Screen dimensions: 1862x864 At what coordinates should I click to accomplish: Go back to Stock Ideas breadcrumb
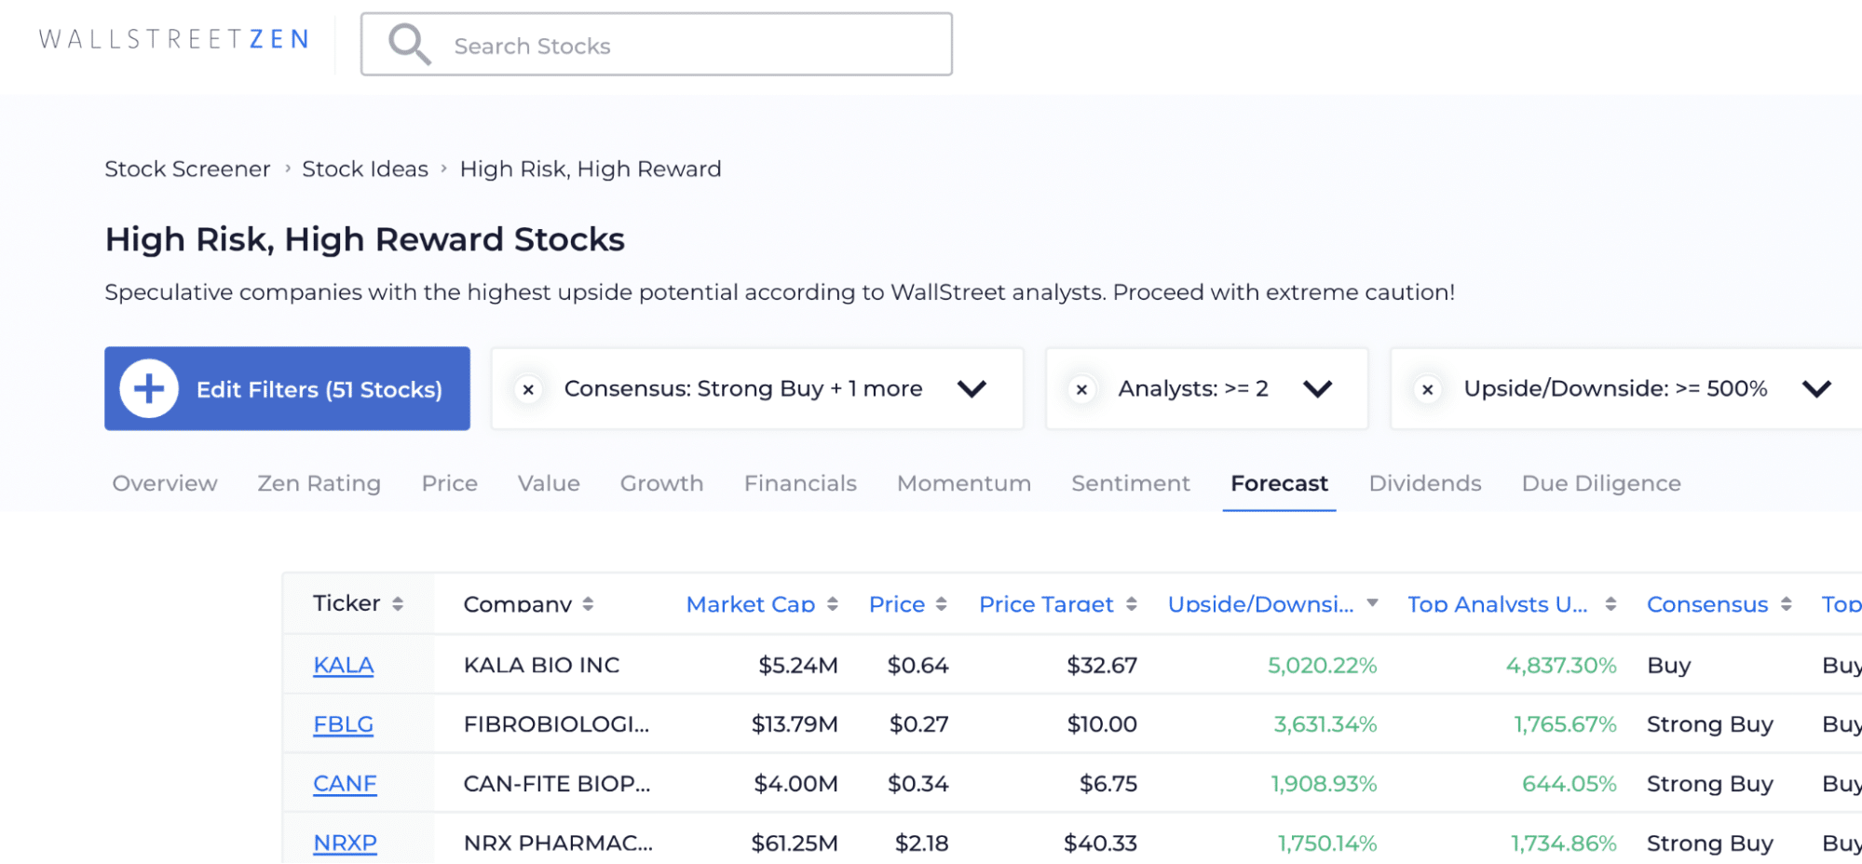click(x=364, y=169)
